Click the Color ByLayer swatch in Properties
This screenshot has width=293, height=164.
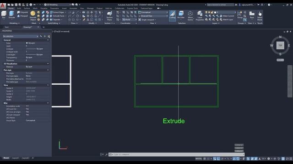[27, 43]
